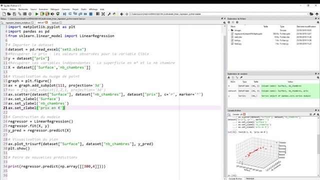Image resolution: width=320 pixels, height=180 pixels.
Task: Sort file explorer by Nom column
Action: [233, 26]
